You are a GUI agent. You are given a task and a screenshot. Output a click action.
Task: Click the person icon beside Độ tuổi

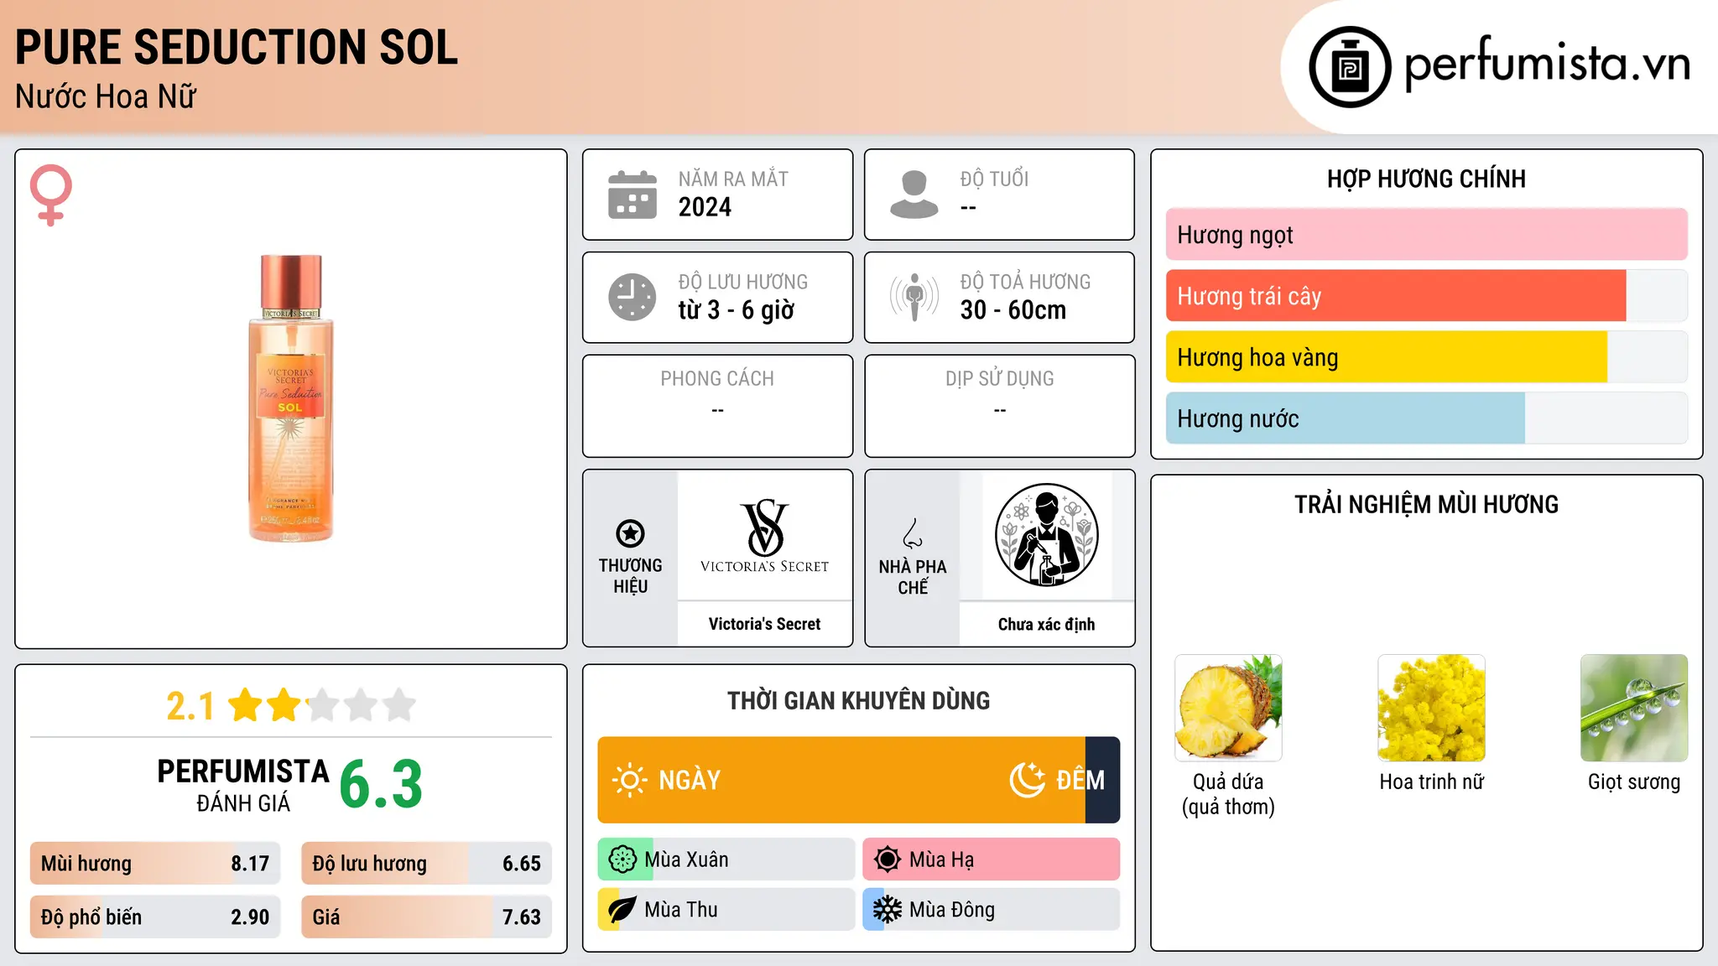coord(914,195)
